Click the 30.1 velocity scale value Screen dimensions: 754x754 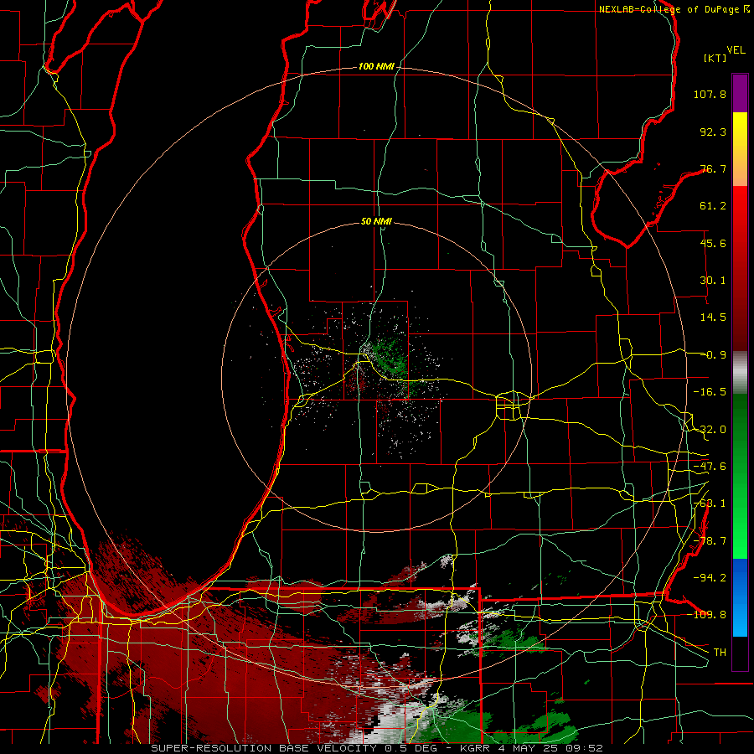tap(713, 281)
